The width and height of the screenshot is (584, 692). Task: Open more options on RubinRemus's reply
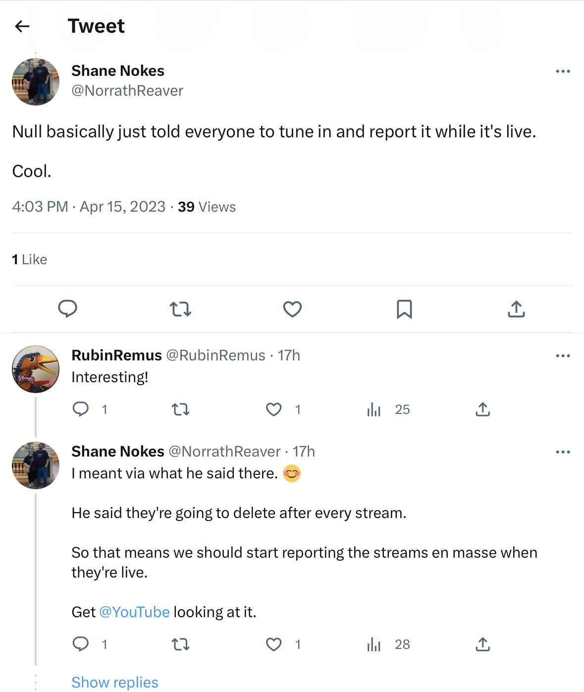563,356
